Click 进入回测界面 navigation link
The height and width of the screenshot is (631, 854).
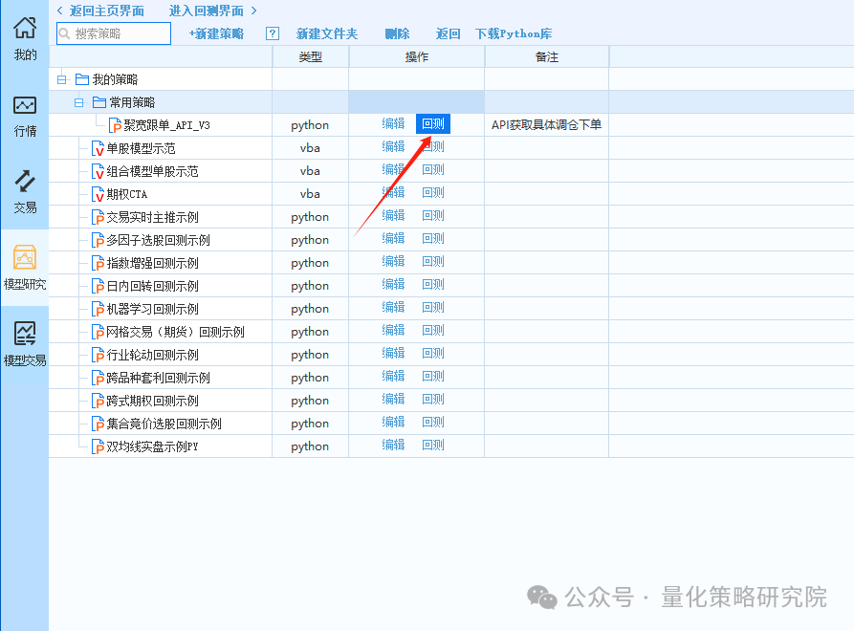click(207, 11)
